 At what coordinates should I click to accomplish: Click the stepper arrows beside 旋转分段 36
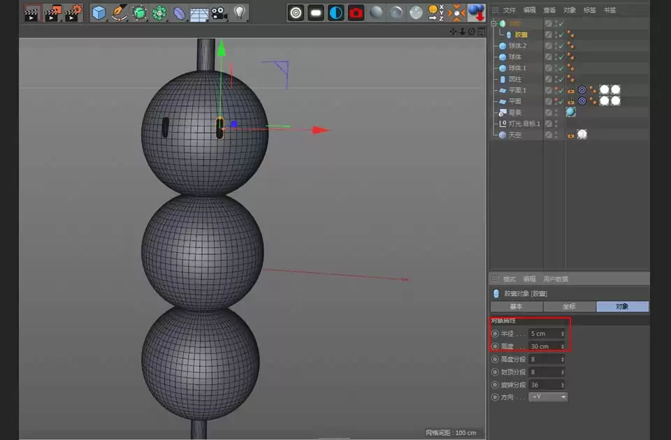[562, 385]
